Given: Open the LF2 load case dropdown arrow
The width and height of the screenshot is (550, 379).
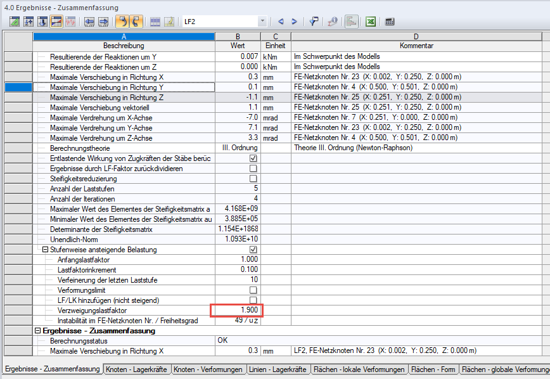Looking at the screenshot, I should pos(262,22).
